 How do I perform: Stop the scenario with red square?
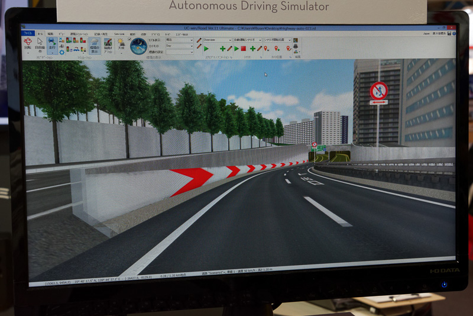click(244, 49)
